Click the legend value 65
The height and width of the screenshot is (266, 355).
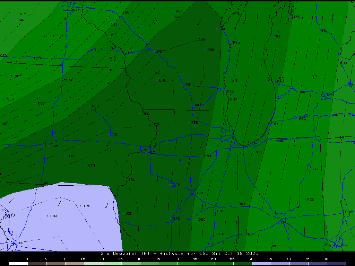(270, 259)
